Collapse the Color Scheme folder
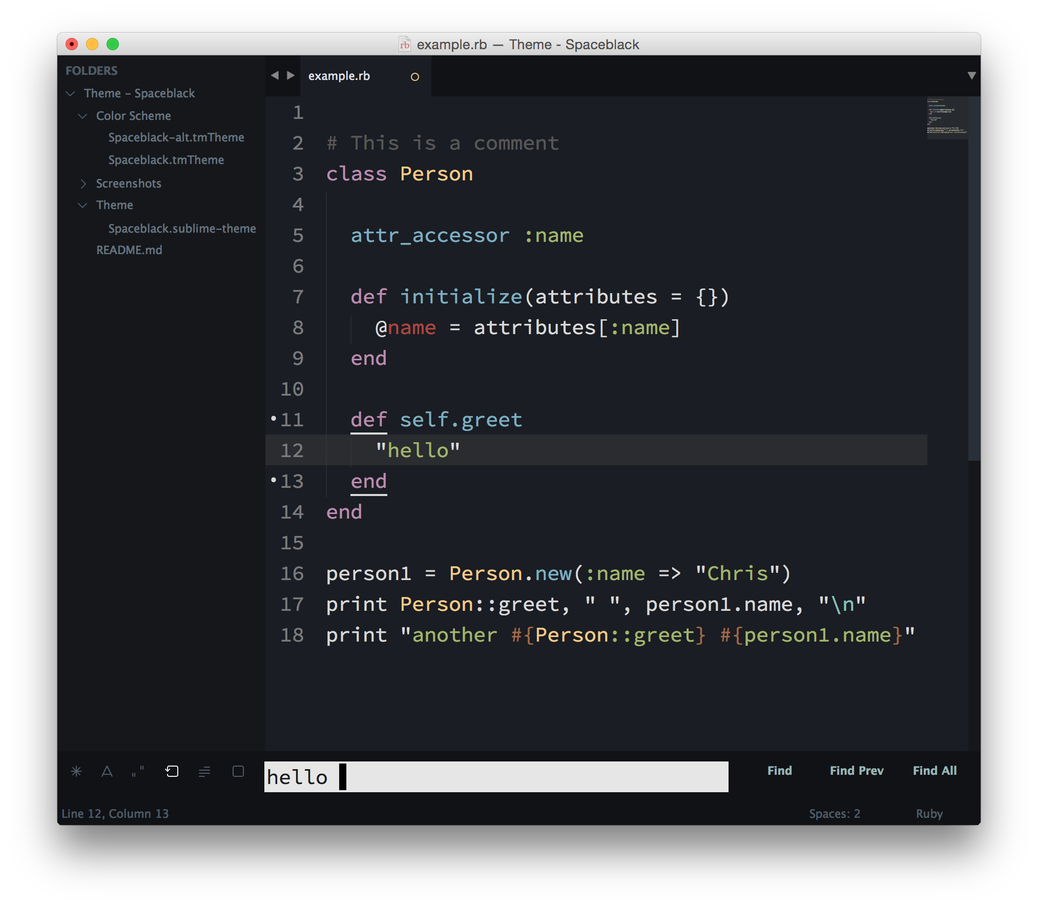This screenshot has width=1038, height=907. (82, 116)
